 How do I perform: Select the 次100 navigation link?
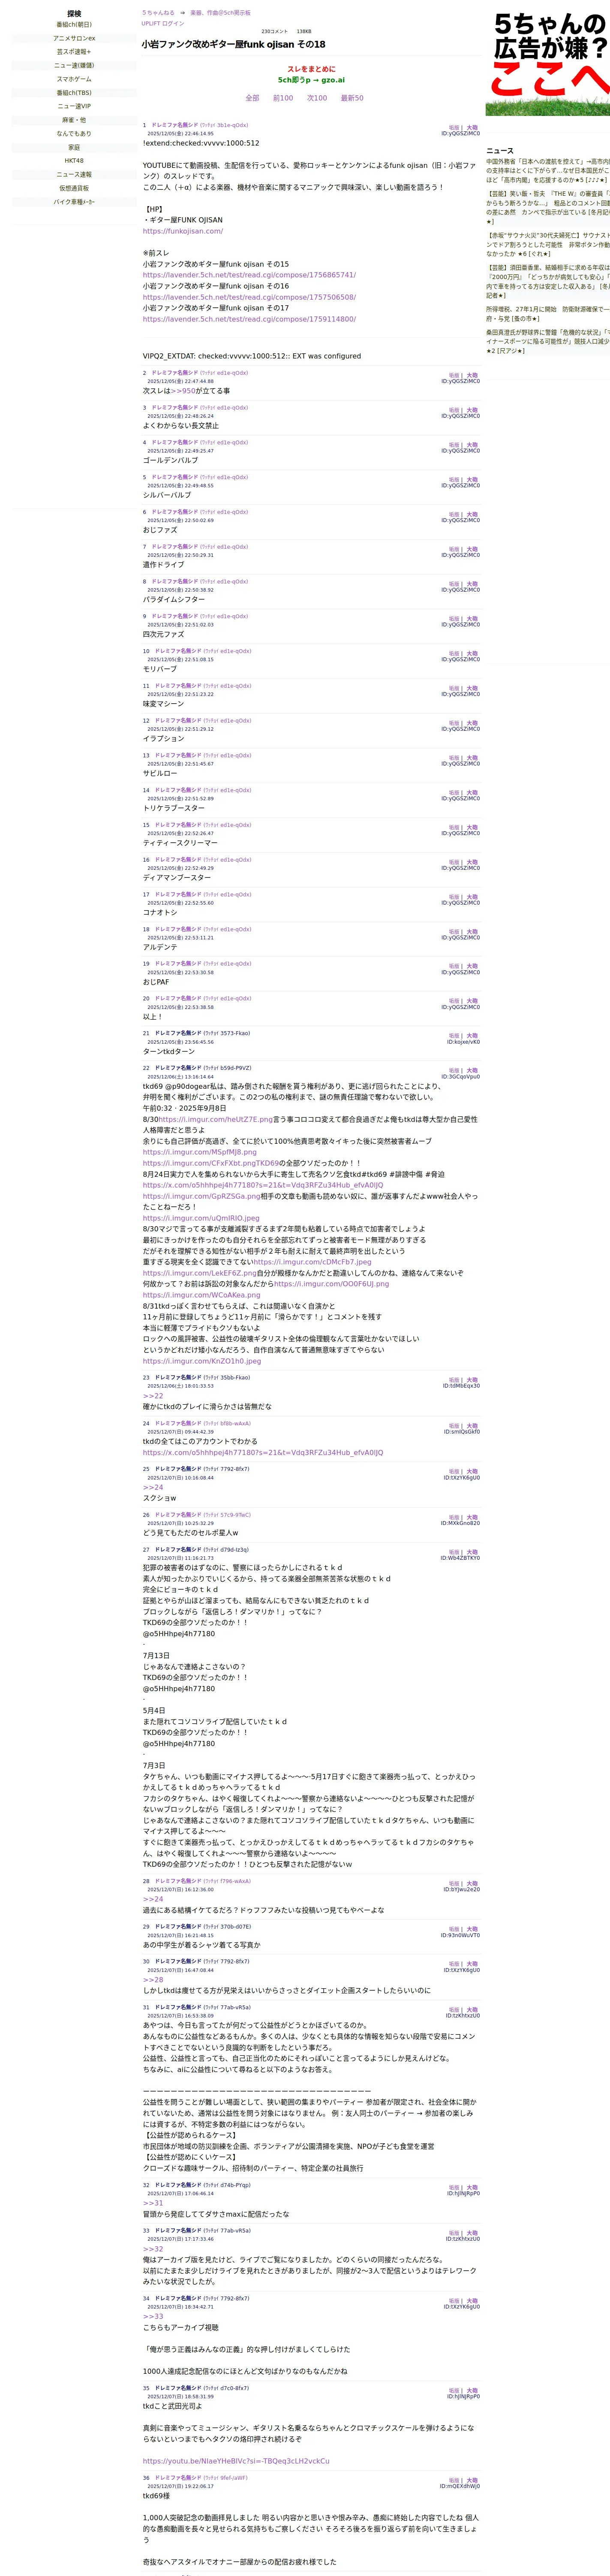point(318,98)
